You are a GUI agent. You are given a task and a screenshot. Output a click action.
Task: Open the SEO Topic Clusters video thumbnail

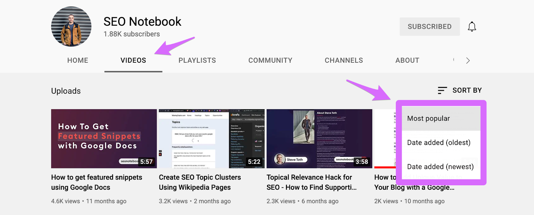coord(212,139)
